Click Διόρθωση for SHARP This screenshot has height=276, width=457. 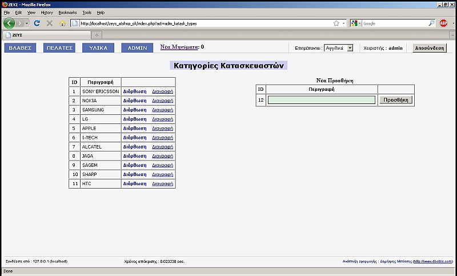pyautogui.click(x=135, y=175)
